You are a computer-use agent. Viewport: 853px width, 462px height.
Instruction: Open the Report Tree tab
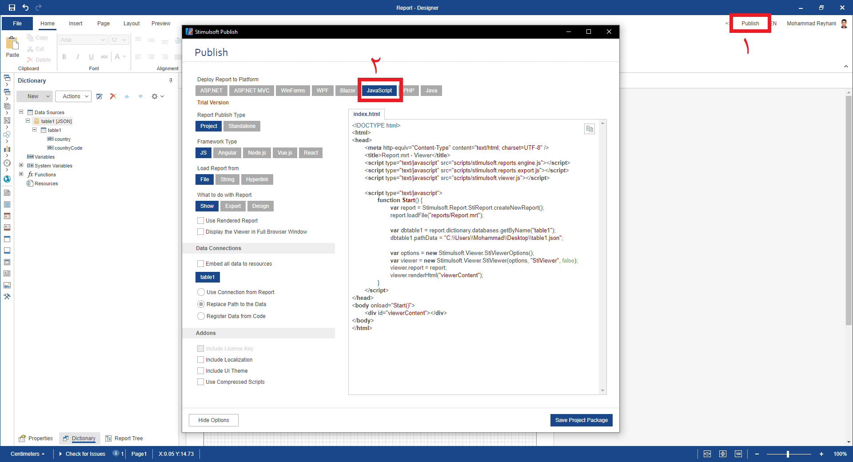(x=124, y=438)
